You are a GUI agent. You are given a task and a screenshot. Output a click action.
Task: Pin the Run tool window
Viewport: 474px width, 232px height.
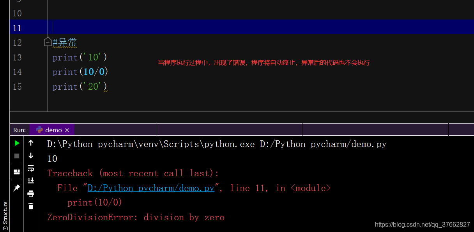(16, 188)
